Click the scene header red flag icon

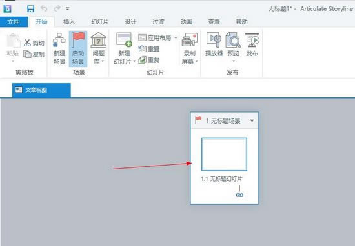198,120
